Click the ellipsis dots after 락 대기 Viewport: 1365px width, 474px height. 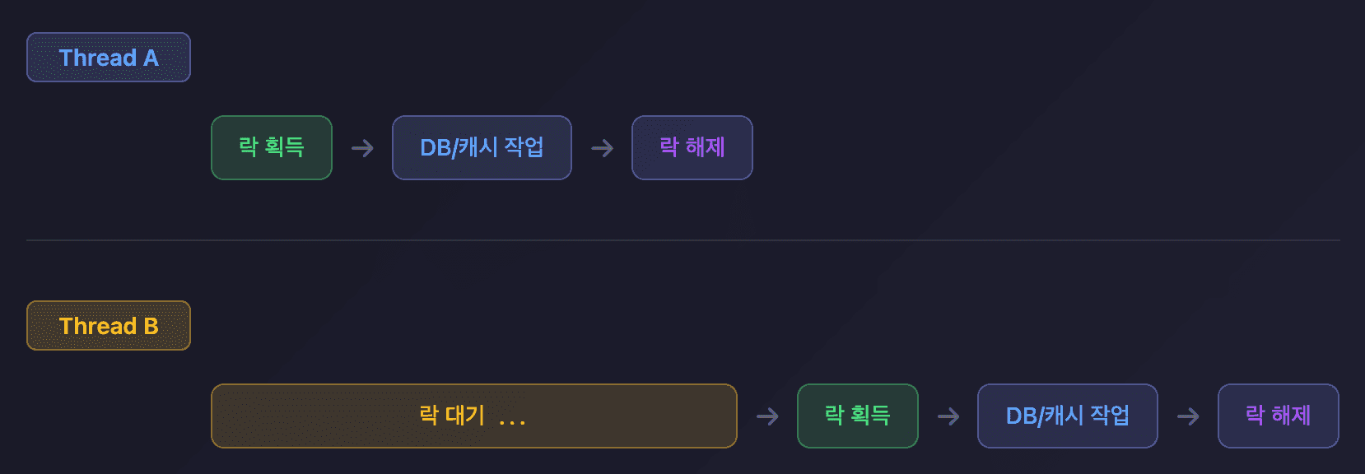click(x=512, y=421)
